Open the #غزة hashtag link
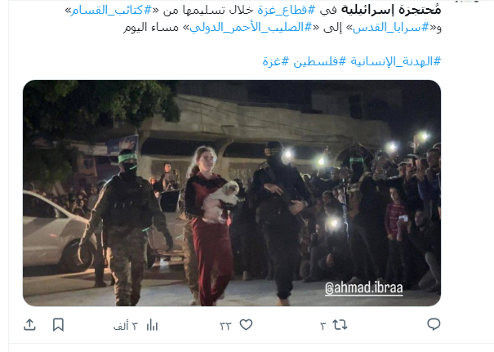The image size is (494, 352). 275,60
